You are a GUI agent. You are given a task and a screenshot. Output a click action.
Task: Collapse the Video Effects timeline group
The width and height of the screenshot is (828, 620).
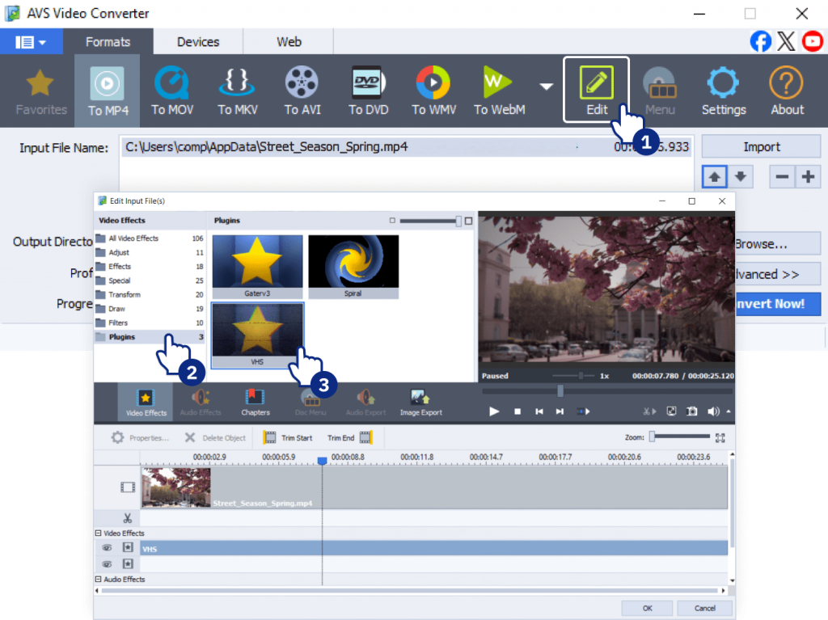(x=99, y=534)
